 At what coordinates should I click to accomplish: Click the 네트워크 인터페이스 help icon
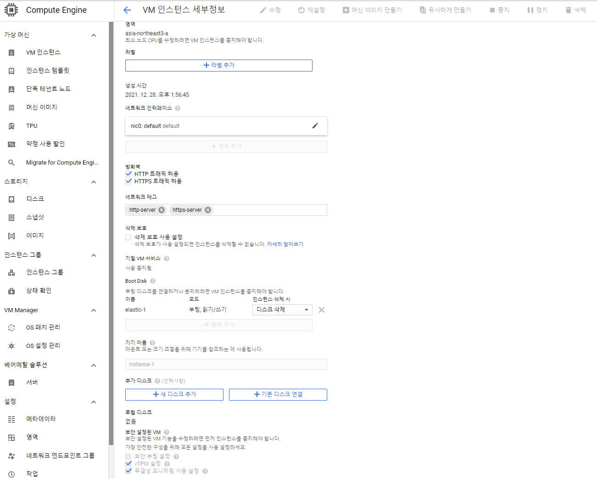178,108
